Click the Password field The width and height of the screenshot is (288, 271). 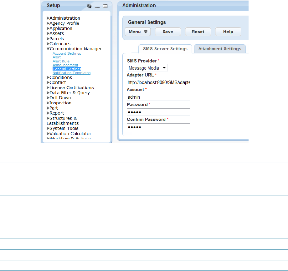tap(158, 112)
